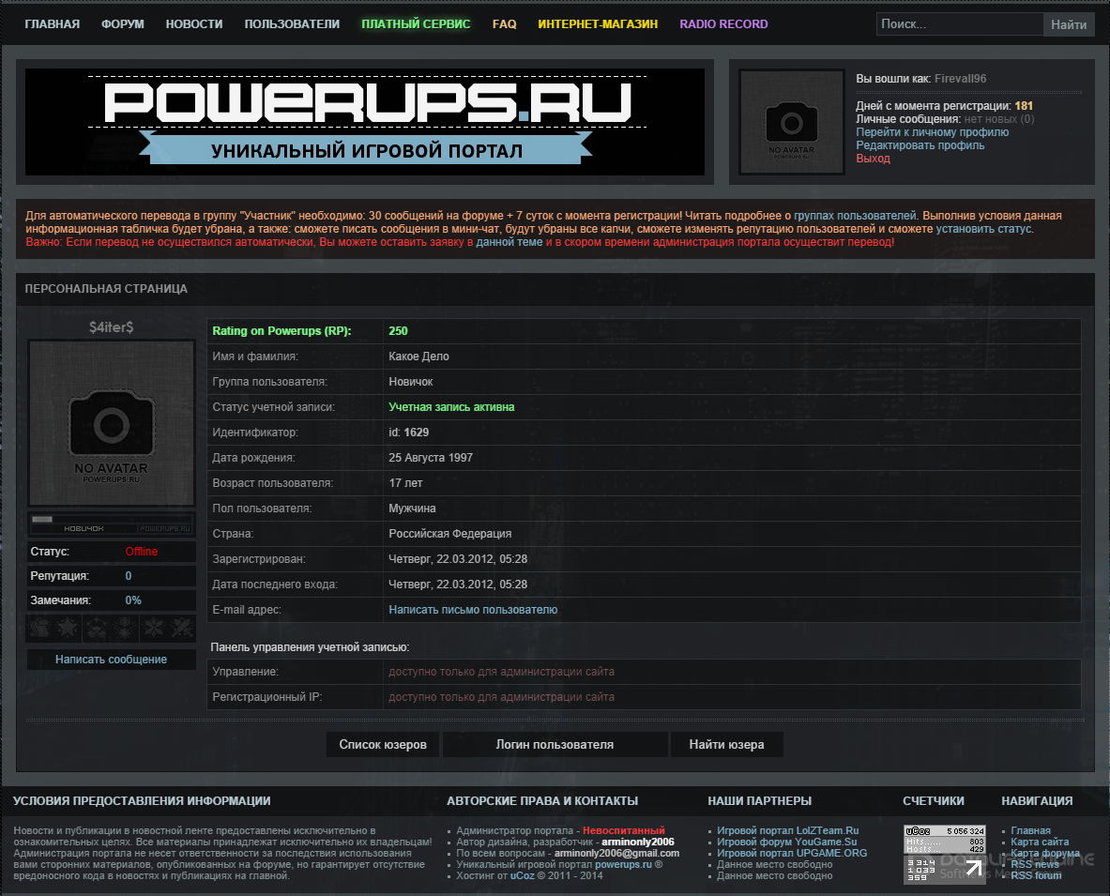
Task: Click the reputation value 0
Action: [129, 576]
